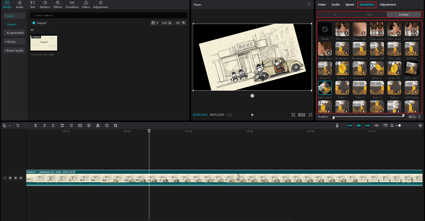The width and height of the screenshot is (425, 221).
Task: Click the shield Marker icon in timeline toolbar
Action: [x=71, y=126]
